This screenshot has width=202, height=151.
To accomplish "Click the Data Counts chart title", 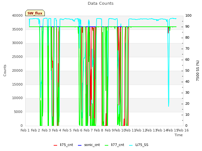I will pyautogui.click(x=101, y=3).
